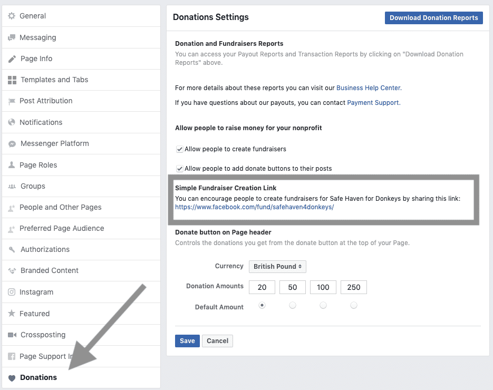Click the Preferred Page Audience icon
The height and width of the screenshot is (390, 493).
12,229
